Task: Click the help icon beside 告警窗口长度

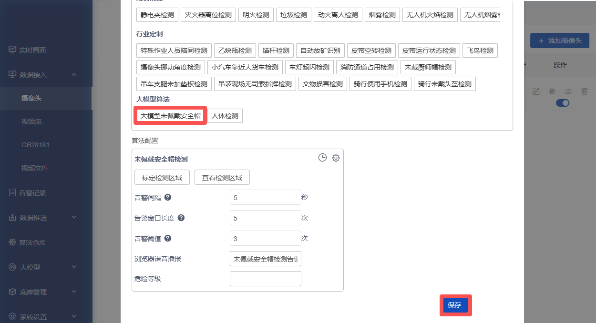Action: pos(181,218)
